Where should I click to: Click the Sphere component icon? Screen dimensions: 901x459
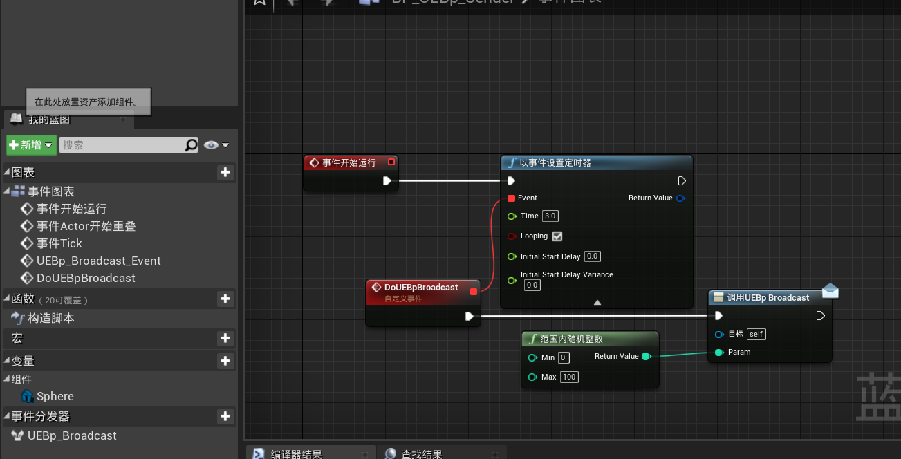pos(28,396)
